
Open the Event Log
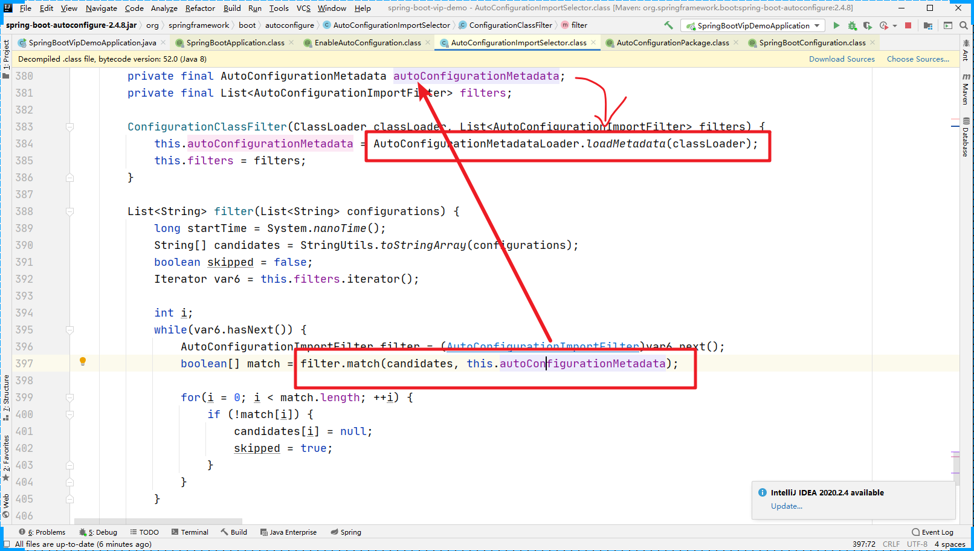[x=932, y=532]
